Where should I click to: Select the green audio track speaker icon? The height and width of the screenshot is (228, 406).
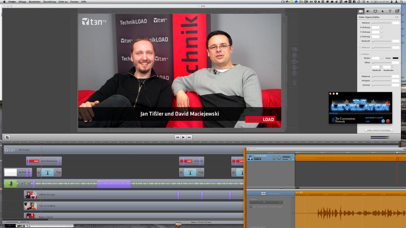pyautogui.click(x=10, y=184)
